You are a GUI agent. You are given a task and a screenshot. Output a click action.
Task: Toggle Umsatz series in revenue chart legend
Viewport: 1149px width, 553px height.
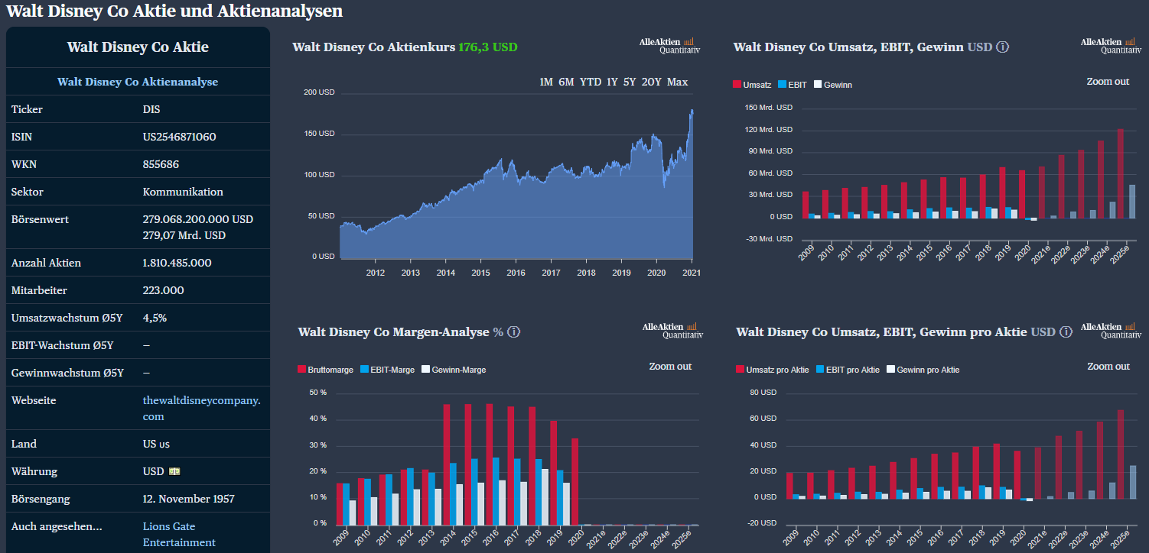tap(752, 85)
